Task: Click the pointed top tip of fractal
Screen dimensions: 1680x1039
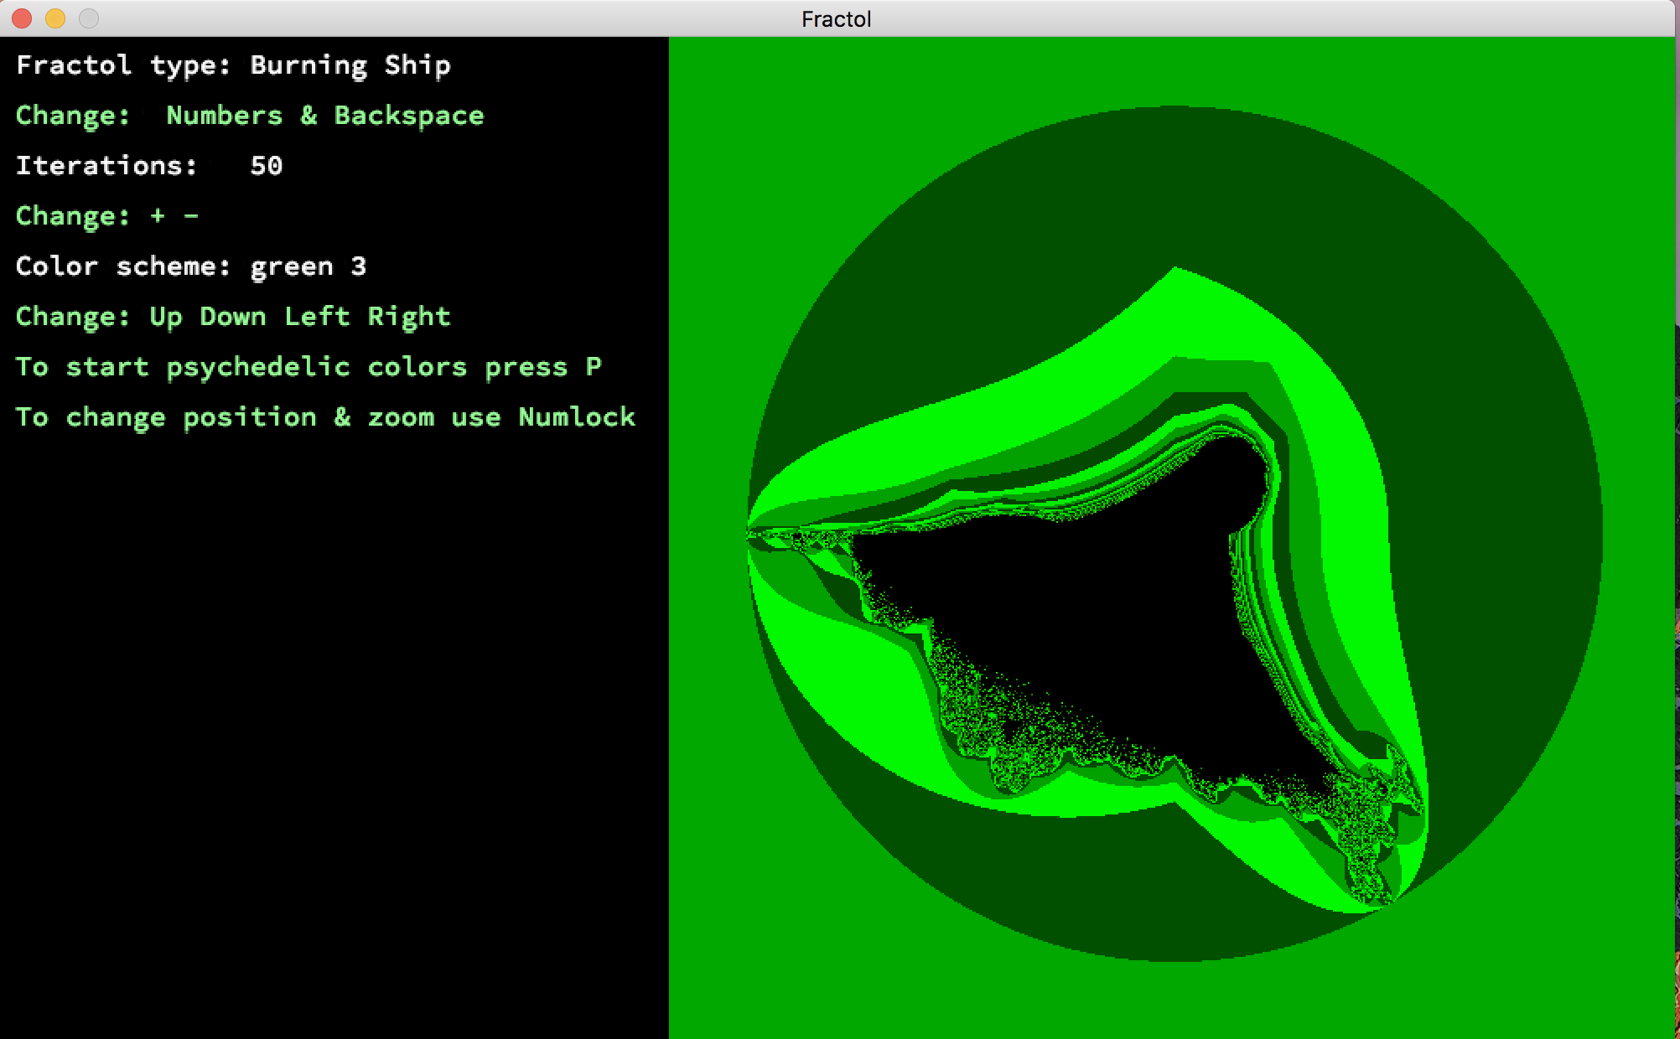Action: 1174,268
